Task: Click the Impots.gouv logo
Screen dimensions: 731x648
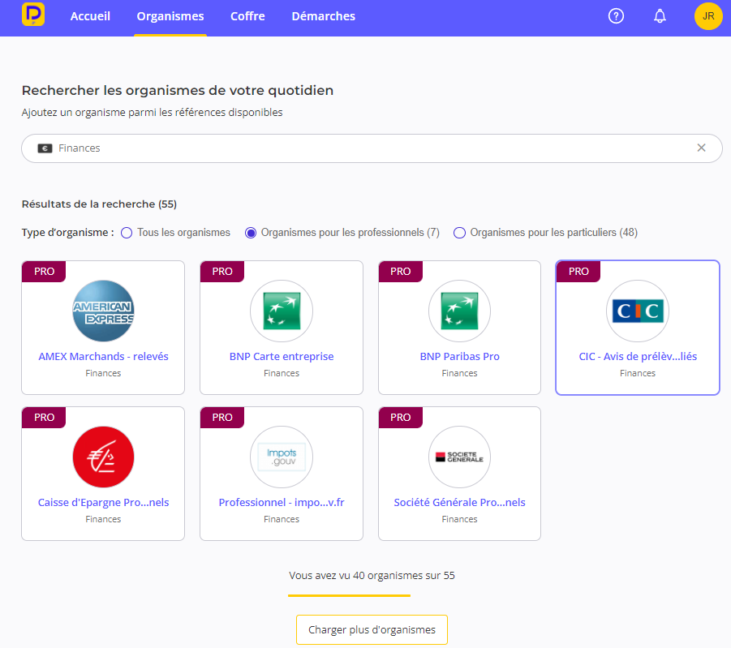Action: [282, 457]
